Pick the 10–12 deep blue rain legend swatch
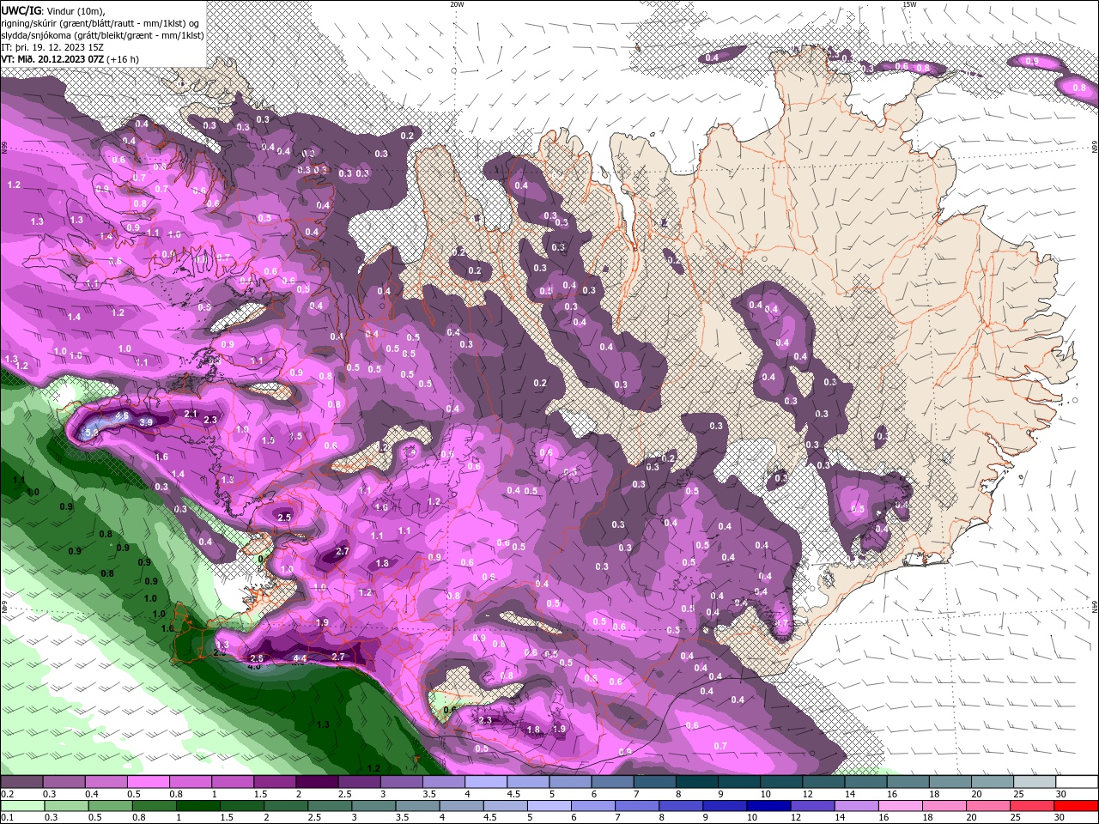1099x824 pixels. coord(768,806)
